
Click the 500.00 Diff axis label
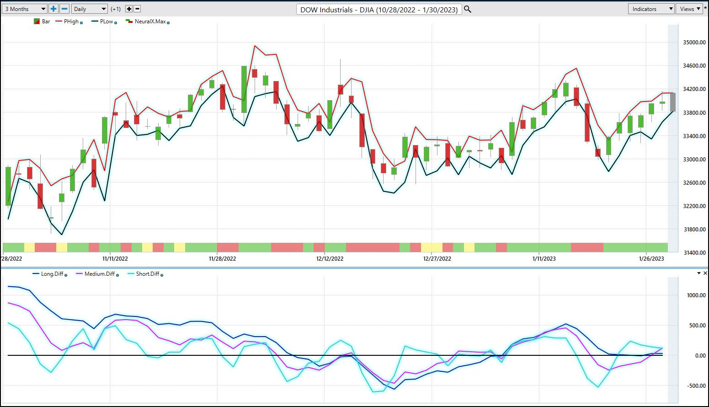tap(698, 326)
